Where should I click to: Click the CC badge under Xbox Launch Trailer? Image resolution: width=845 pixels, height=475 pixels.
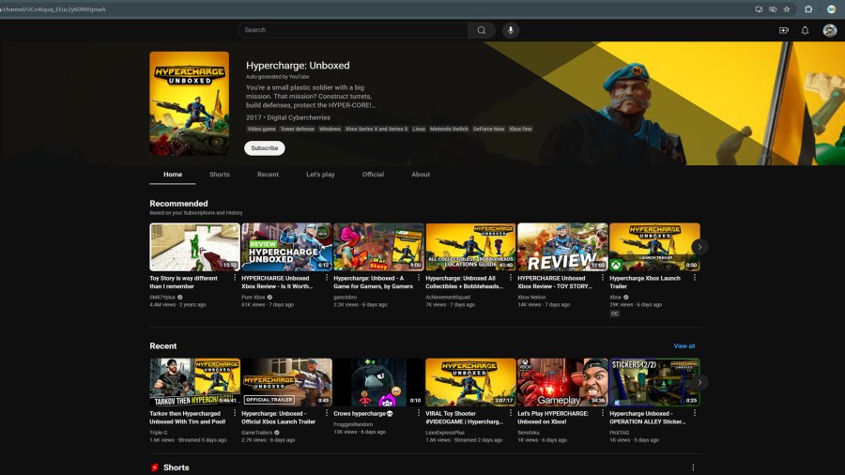click(614, 314)
